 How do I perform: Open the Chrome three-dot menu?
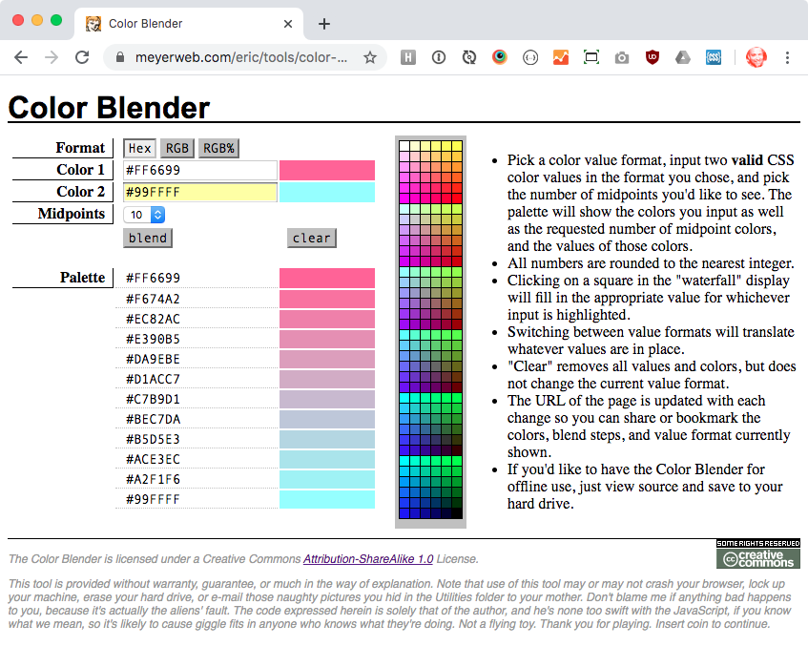787,57
